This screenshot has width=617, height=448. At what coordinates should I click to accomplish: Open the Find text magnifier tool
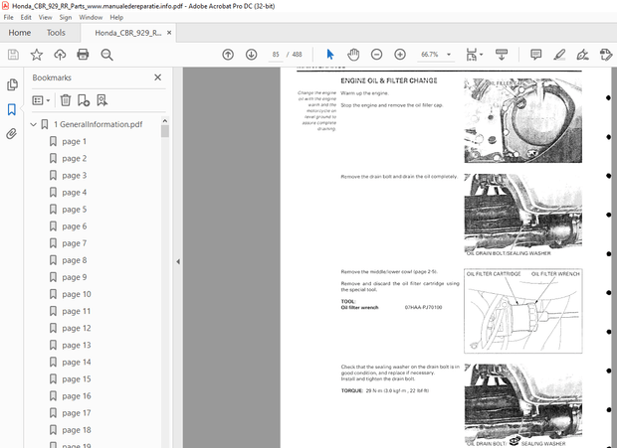pos(106,55)
